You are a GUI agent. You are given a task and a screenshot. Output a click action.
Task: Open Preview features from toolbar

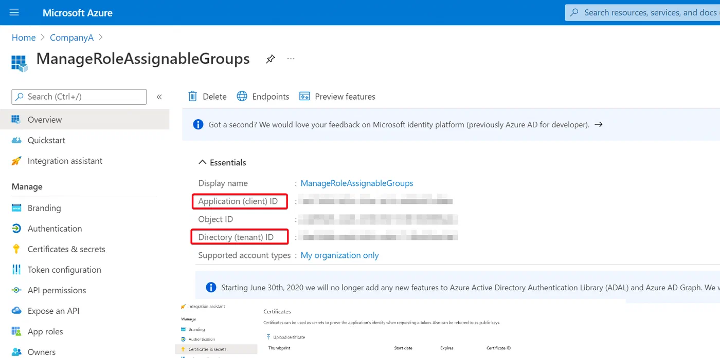click(x=337, y=97)
